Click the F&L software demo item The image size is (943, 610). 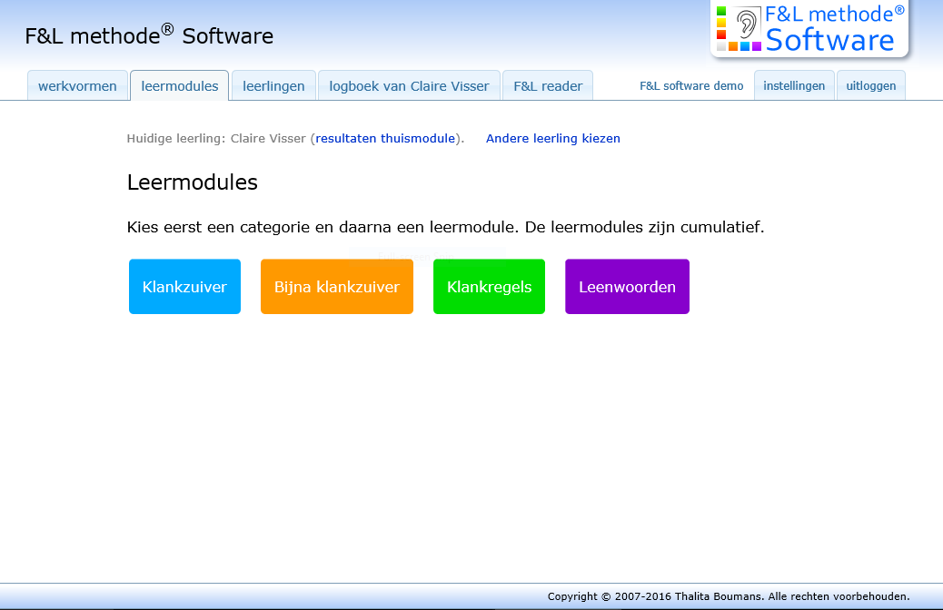[691, 86]
